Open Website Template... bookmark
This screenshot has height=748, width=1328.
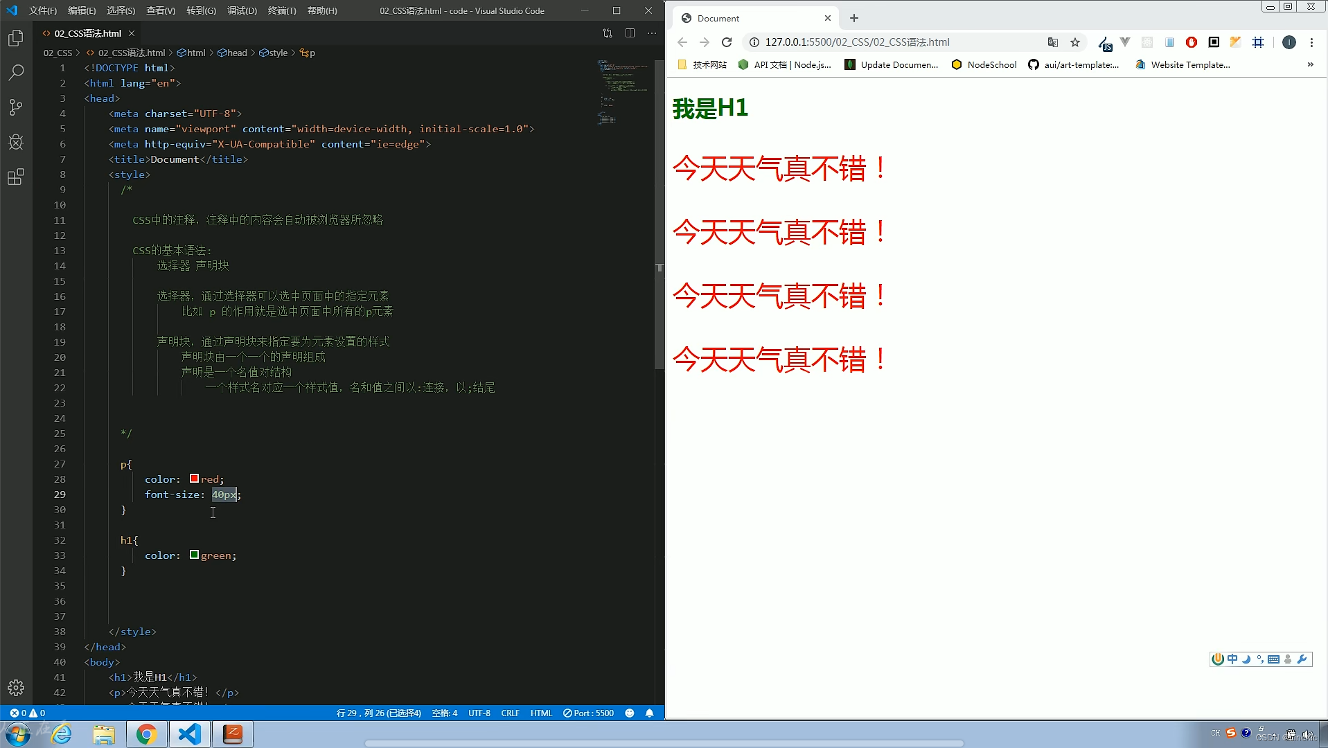click(x=1183, y=64)
